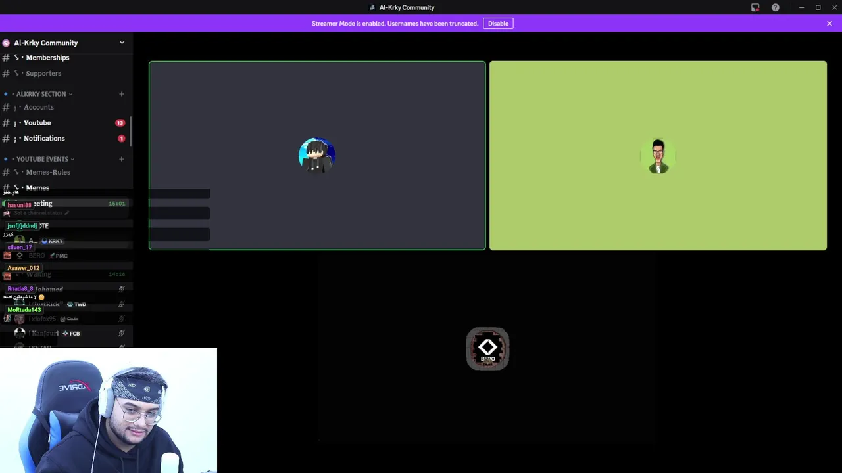Viewport: 842px width, 473px height.
Task: Dismiss the Streamer Mode notice banner
Action: click(x=830, y=24)
